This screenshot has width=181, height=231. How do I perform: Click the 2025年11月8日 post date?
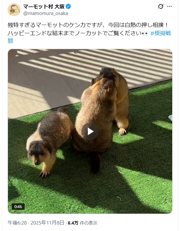click(x=47, y=223)
